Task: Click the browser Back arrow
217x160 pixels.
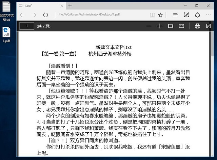Action: tap(22, 15)
